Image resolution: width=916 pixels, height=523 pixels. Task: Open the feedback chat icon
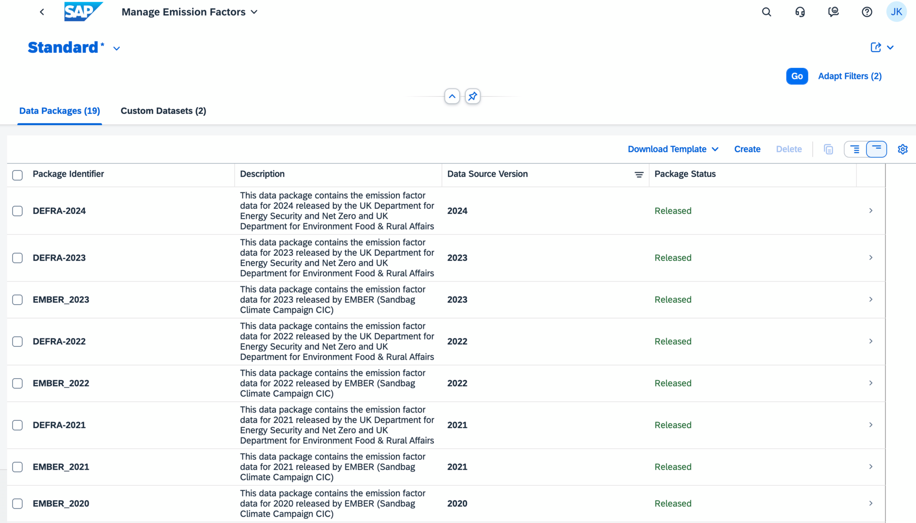pyautogui.click(x=833, y=12)
